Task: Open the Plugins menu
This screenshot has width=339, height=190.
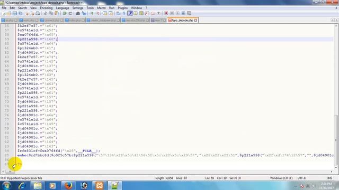Action: pos(122,8)
